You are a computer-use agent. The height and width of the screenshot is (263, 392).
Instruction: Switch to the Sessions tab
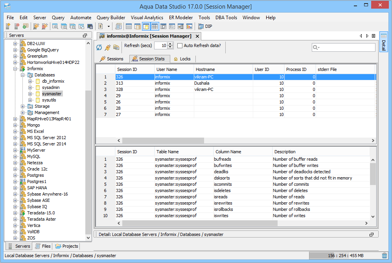click(112, 59)
